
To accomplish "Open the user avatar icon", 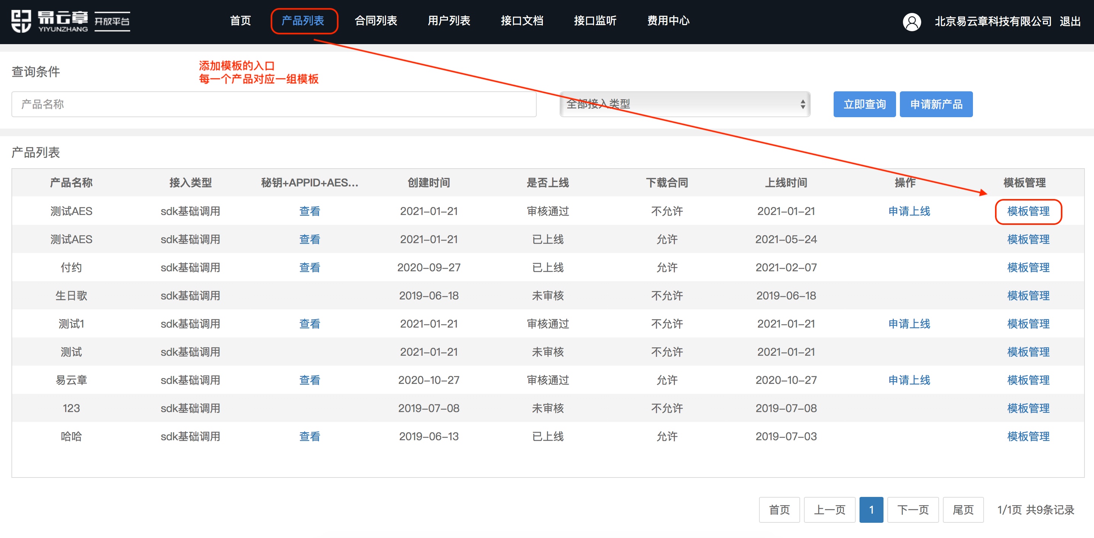I will coord(911,21).
